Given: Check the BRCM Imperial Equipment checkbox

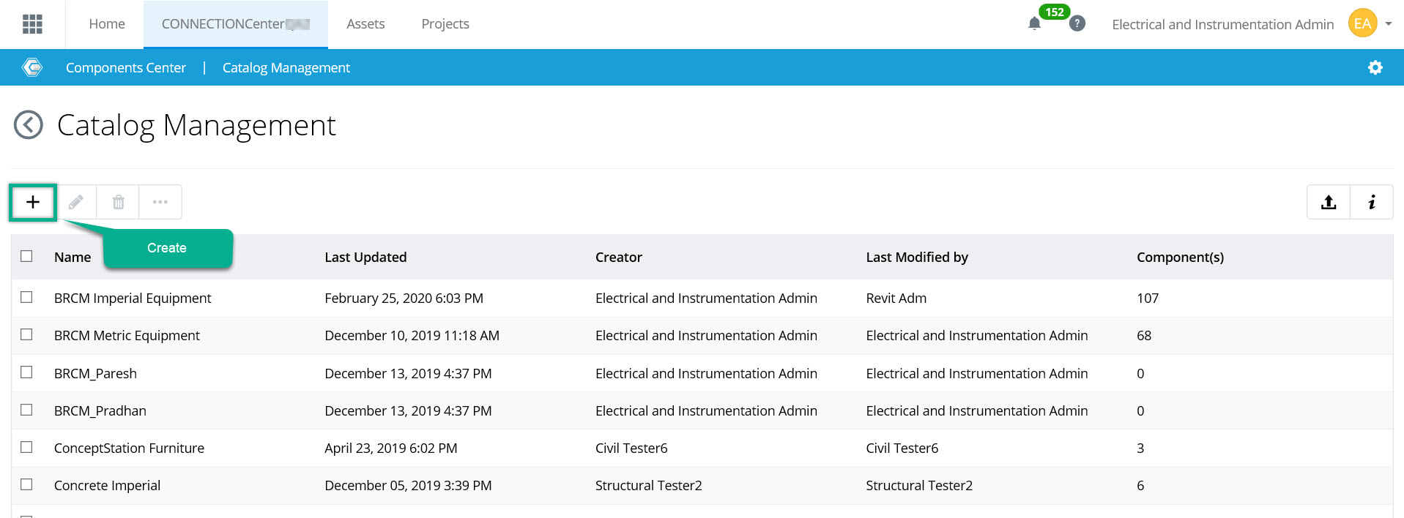Looking at the screenshot, I should [27, 297].
